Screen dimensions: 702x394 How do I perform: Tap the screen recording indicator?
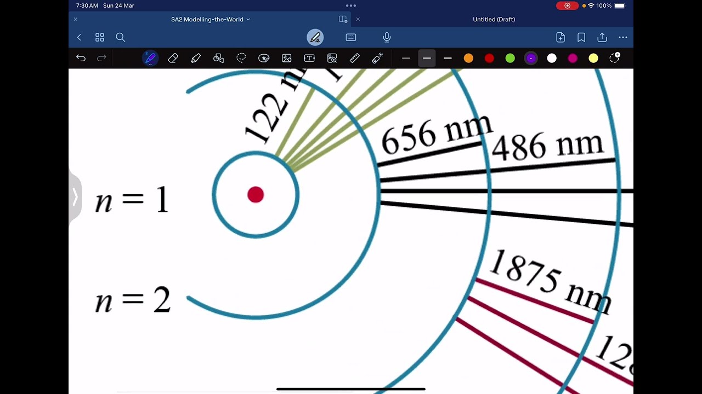pos(568,5)
